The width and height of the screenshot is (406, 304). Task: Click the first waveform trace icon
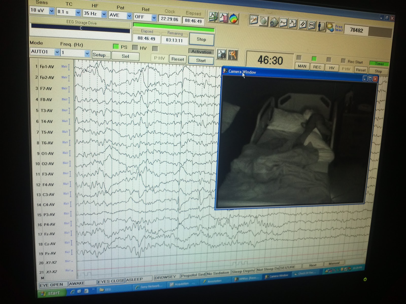283,23
